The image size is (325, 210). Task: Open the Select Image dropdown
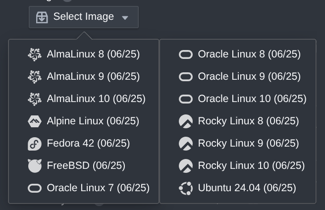click(x=83, y=17)
